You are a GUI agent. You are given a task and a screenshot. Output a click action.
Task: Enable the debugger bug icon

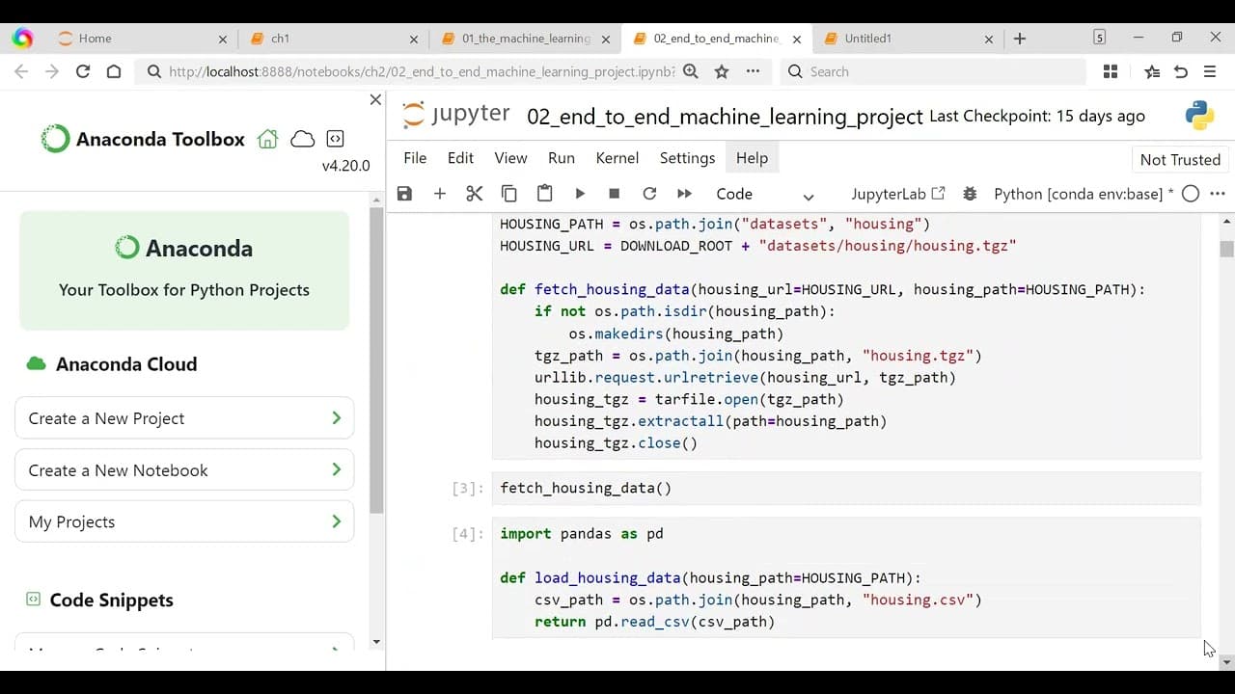pyautogui.click(x=970, y=194)
